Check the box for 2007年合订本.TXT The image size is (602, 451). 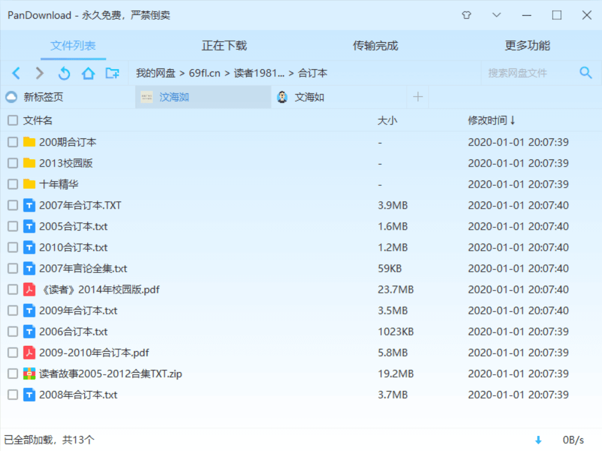click(x=13, y=206)
